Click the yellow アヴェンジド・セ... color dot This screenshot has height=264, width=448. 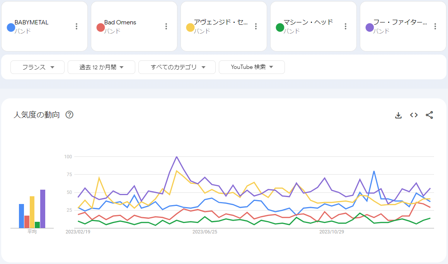click(190, 27)
